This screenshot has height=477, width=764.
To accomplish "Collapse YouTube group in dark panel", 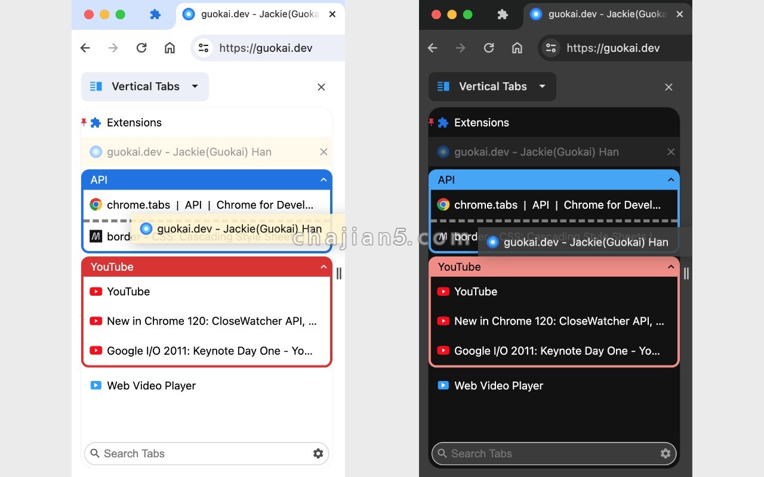I will (x=671, y=267).
